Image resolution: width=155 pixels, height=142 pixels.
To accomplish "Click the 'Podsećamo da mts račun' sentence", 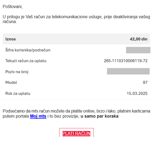I will 76,114.
